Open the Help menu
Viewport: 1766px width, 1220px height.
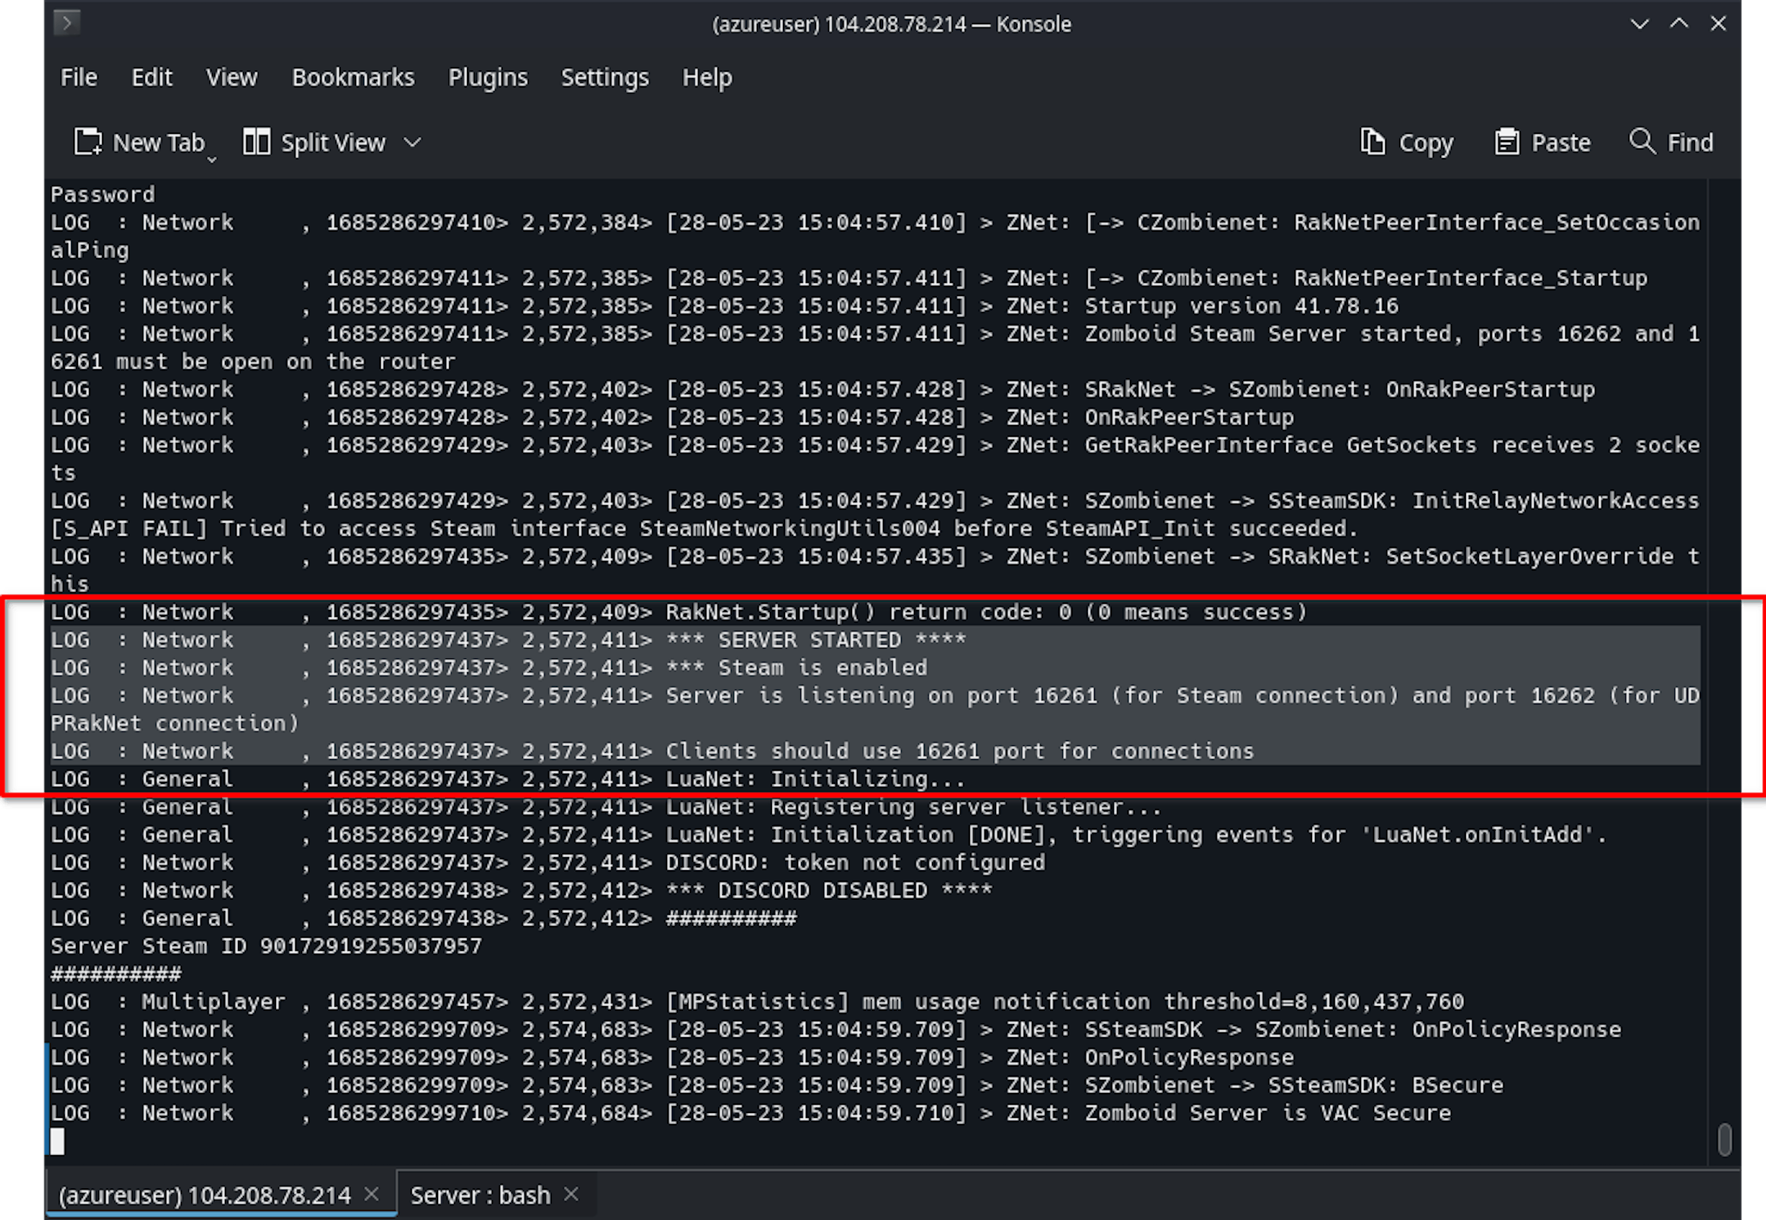[x=707, y=77]
